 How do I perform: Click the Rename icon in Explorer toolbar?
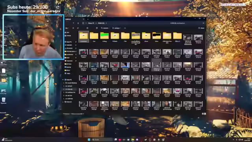(x=87, y=28)
